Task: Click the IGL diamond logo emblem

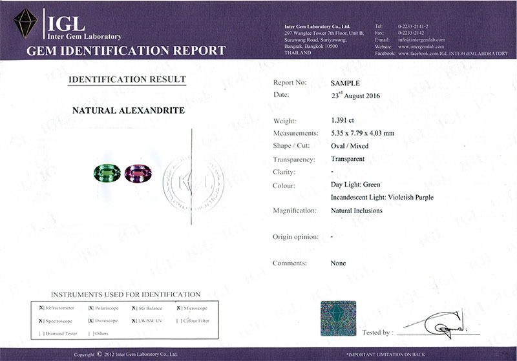Action: click(x=25, y=23)
